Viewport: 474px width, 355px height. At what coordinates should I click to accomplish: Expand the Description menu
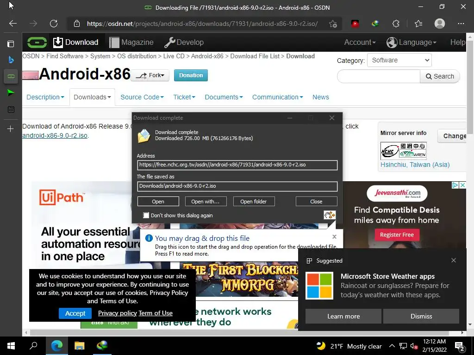click(45, 97)
